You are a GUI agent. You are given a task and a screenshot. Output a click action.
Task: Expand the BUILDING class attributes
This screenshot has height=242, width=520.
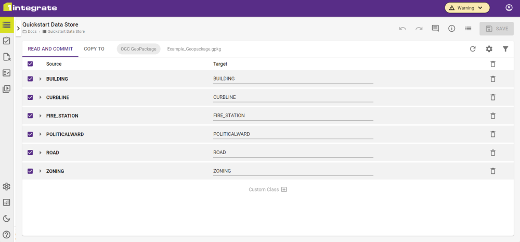click(x=41, y=79)
